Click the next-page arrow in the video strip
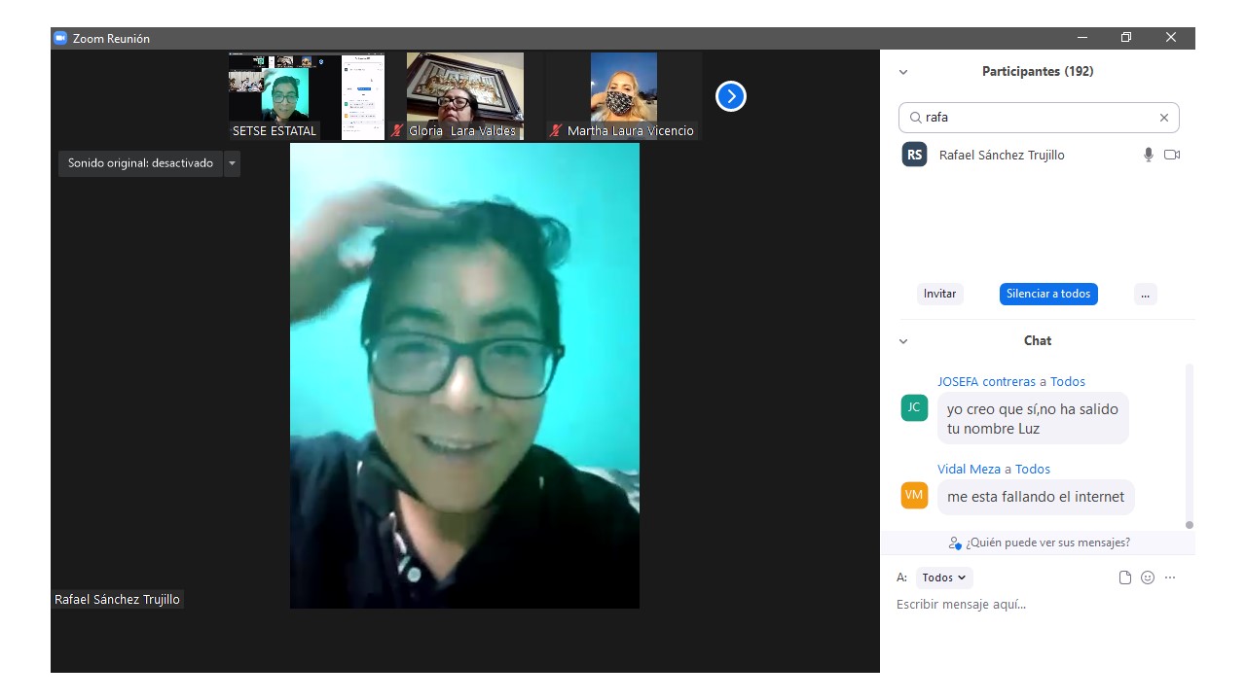This screenshot has height=700, width=1246. click(731, 96)
